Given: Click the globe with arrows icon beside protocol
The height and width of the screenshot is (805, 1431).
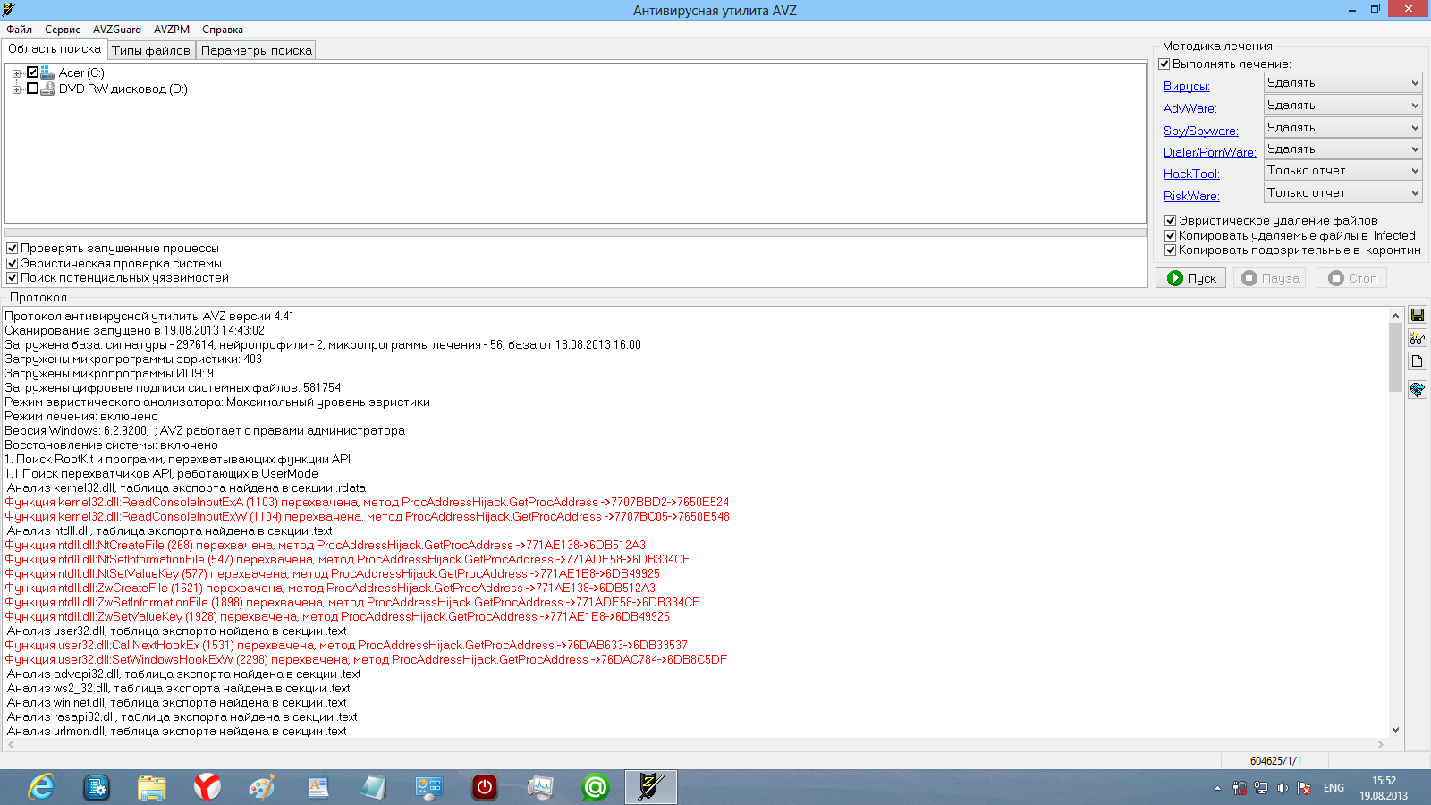Looking at the screenshot, I should click(1418, 389).
